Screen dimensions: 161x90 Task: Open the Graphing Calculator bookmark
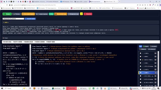coord(64,8)
